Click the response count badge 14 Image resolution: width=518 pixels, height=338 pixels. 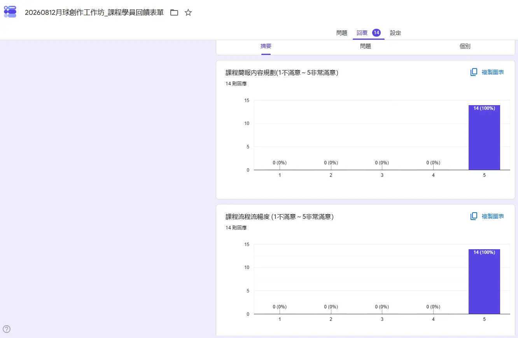point(376,33)
